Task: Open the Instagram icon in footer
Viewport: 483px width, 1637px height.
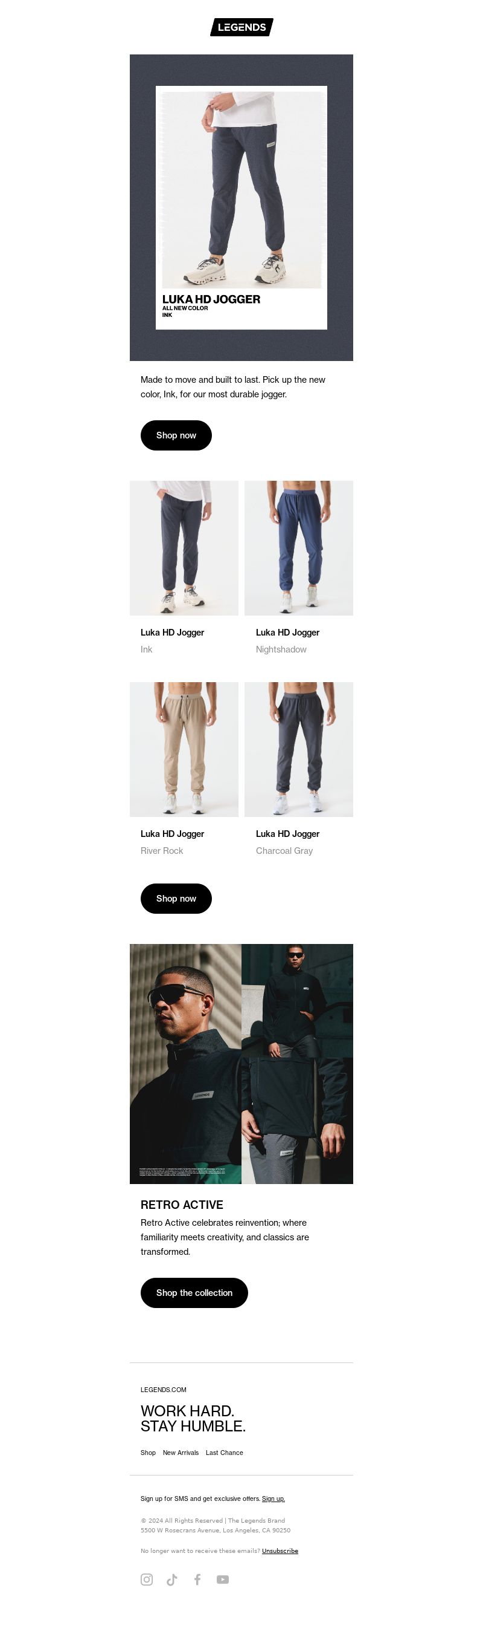Action: 147,1579
